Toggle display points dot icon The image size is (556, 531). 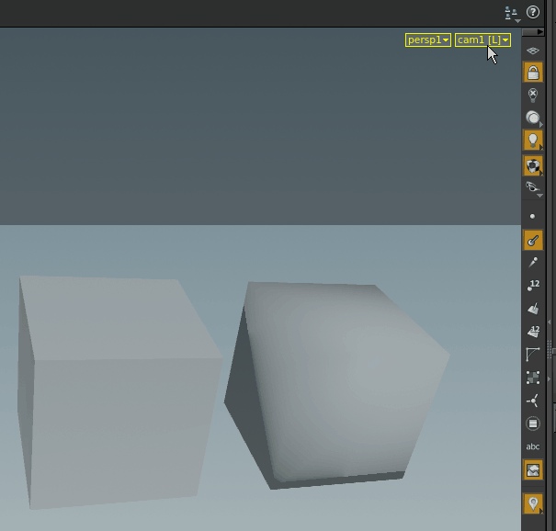pos(533,217)
